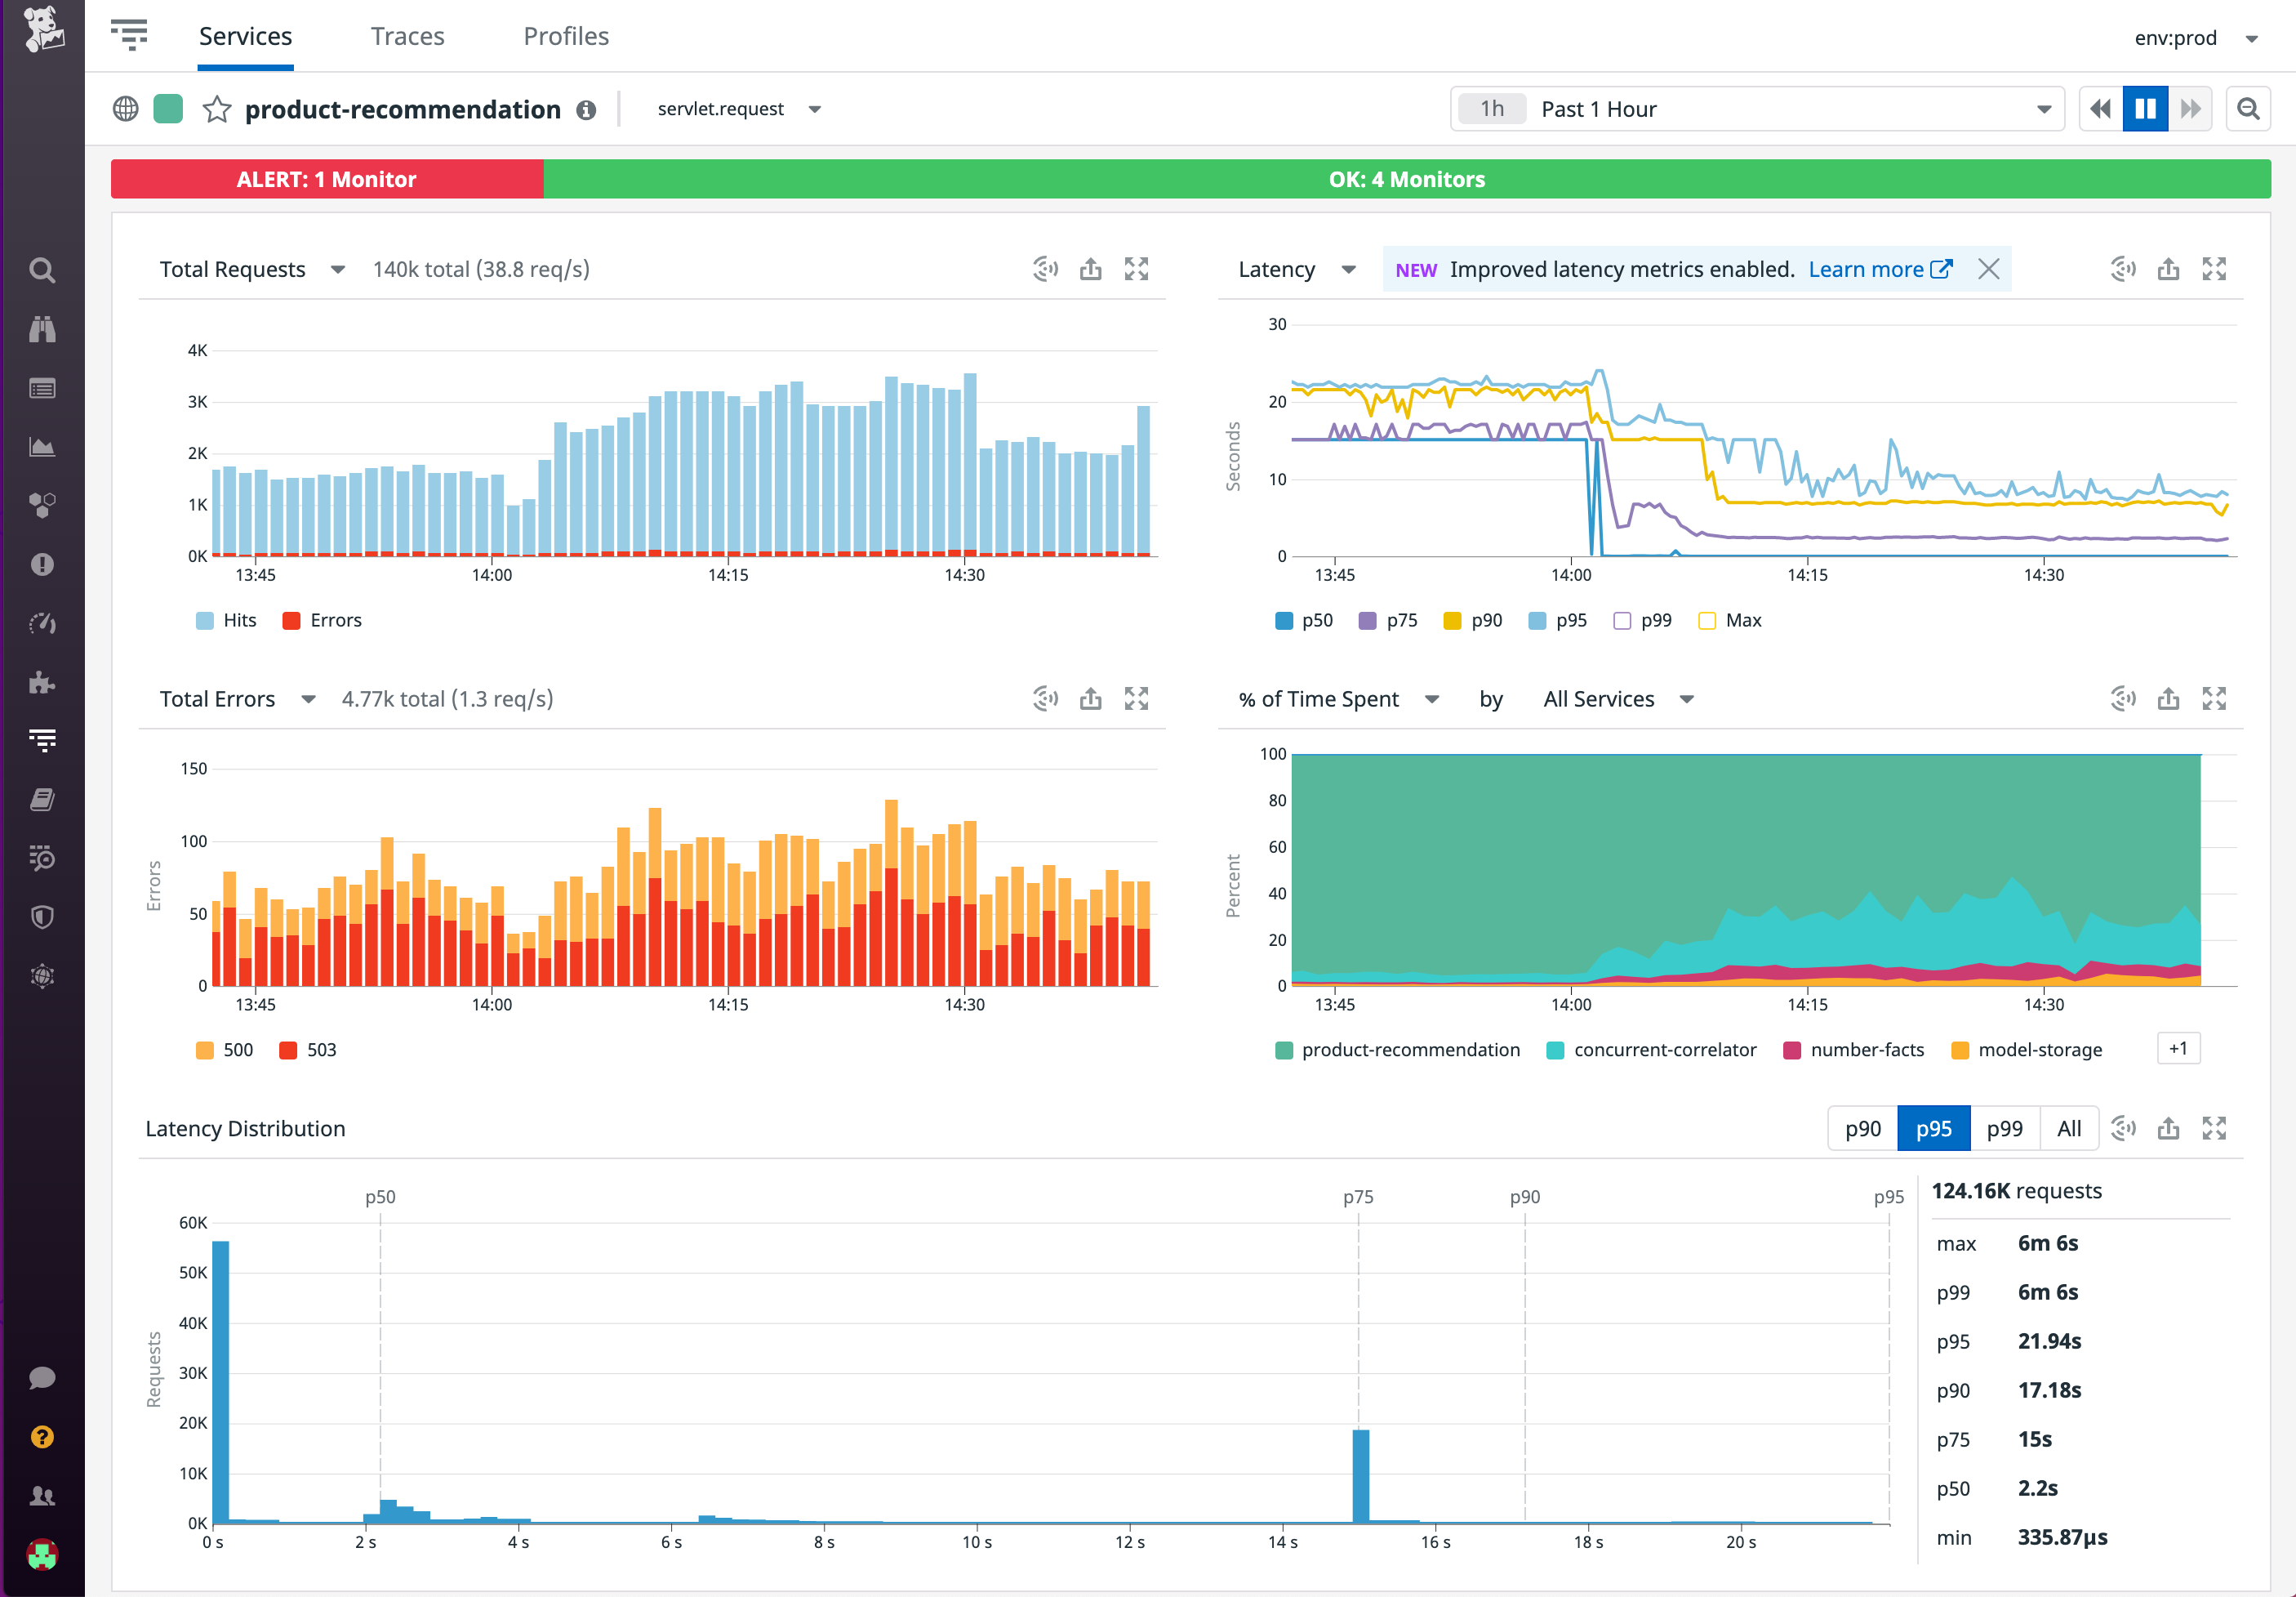Switch to the Profiles tab
This screenshot has height=1597, width=2296.
tap(565, 36)
